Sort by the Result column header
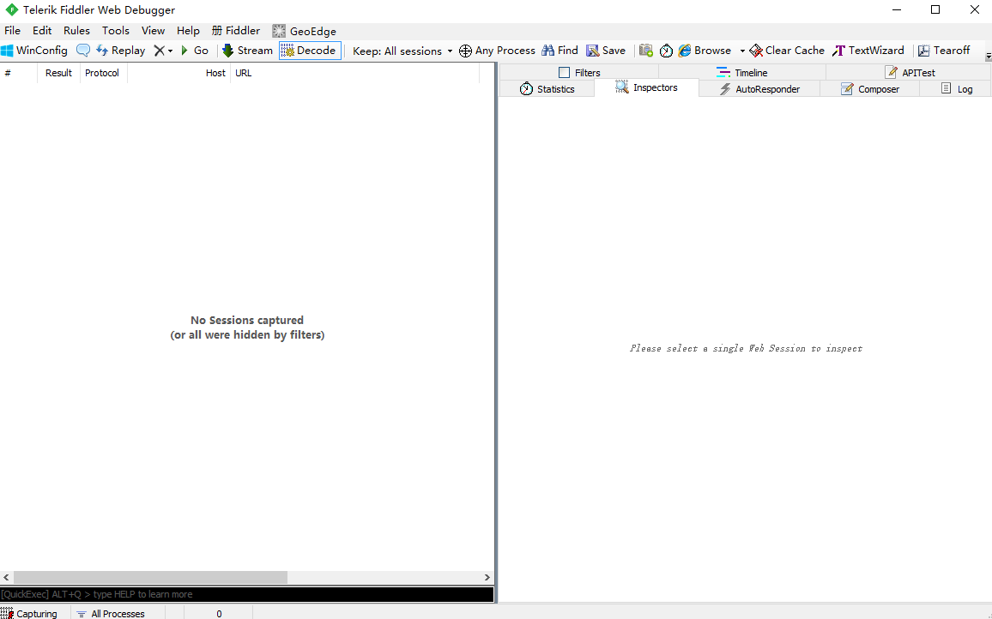Viewport: 992px width, 619px height. point(59,73)
